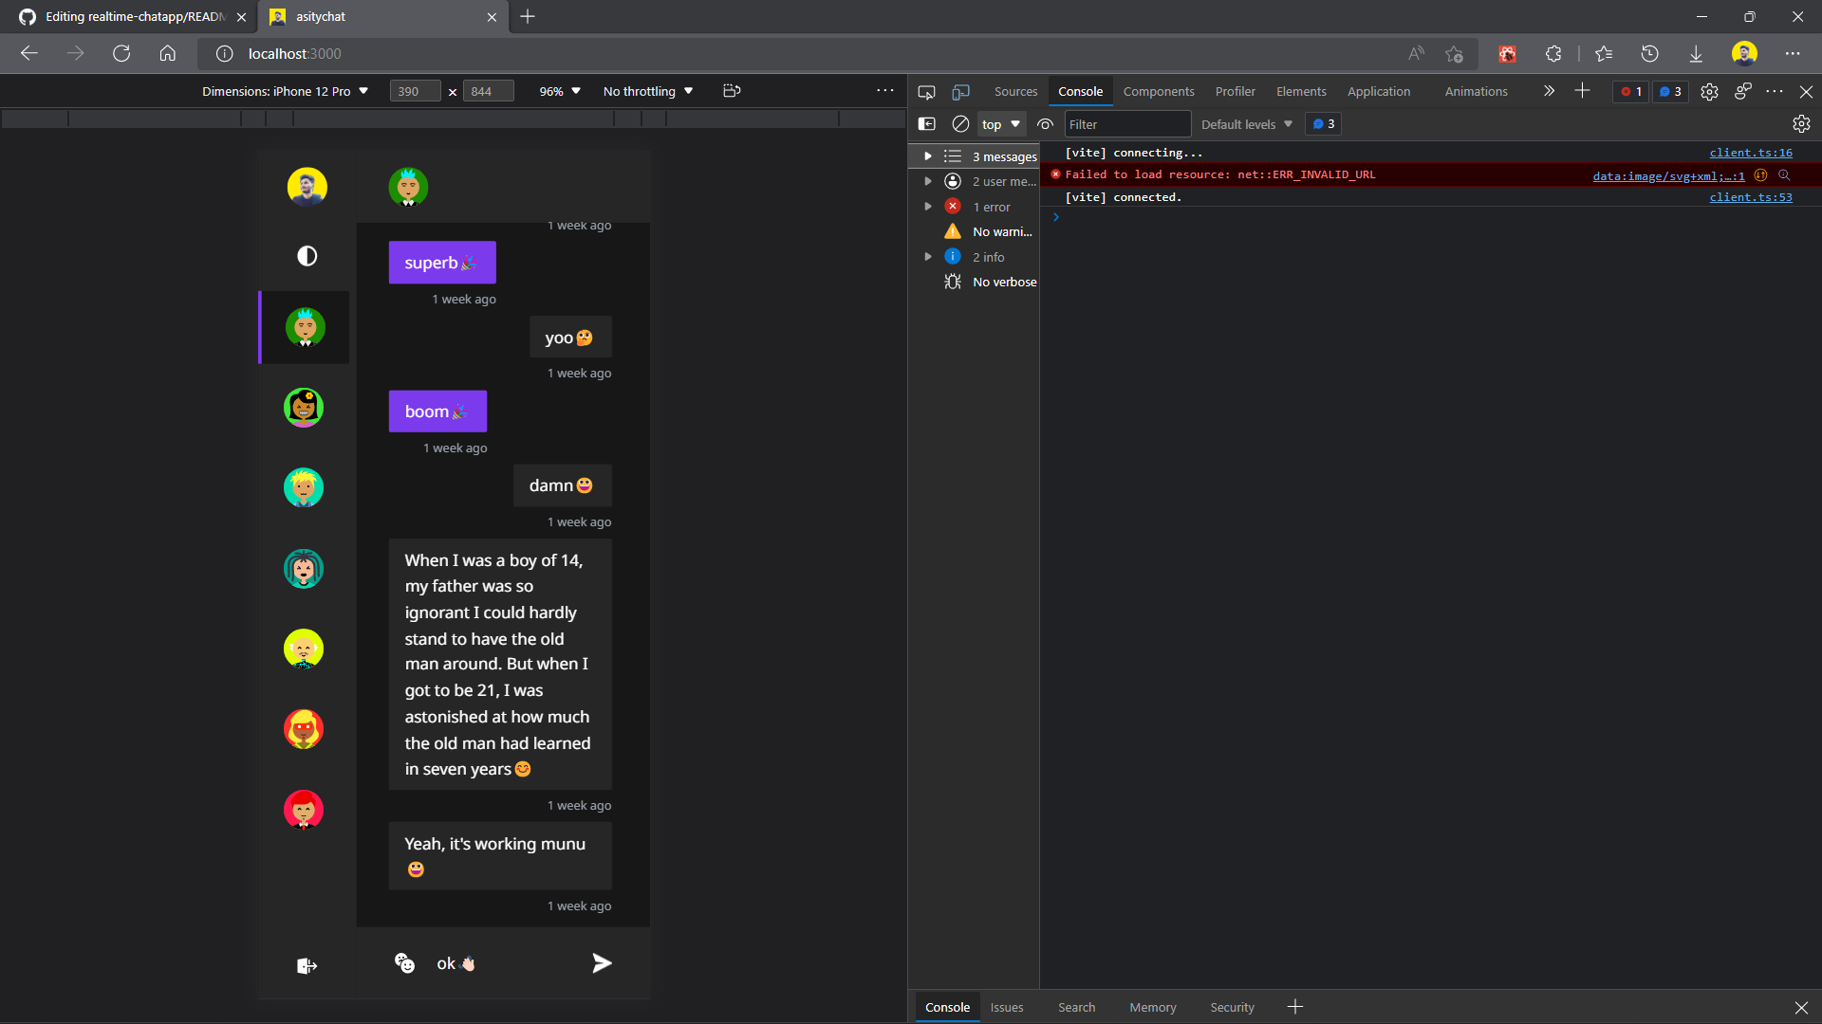
Task: Toggle device emulation mode icon
Action: click(x=960, y=92)
